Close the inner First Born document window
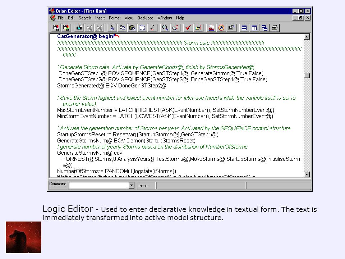The width and height of the screenshot is (345, 259). [x=308, y=18]
